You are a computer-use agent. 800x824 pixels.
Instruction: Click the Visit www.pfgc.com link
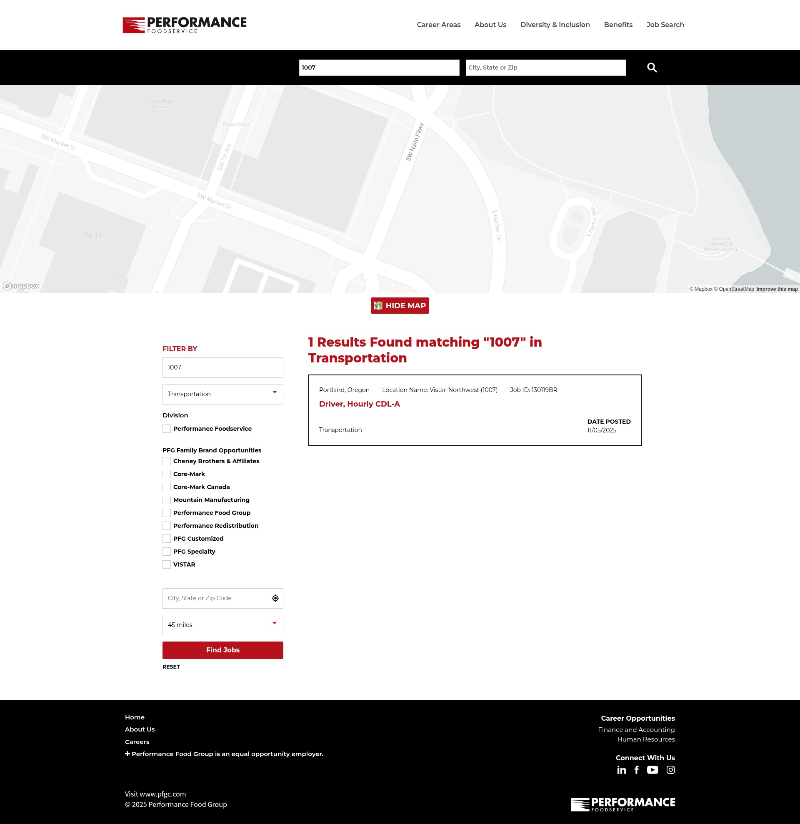click(155, 794)
